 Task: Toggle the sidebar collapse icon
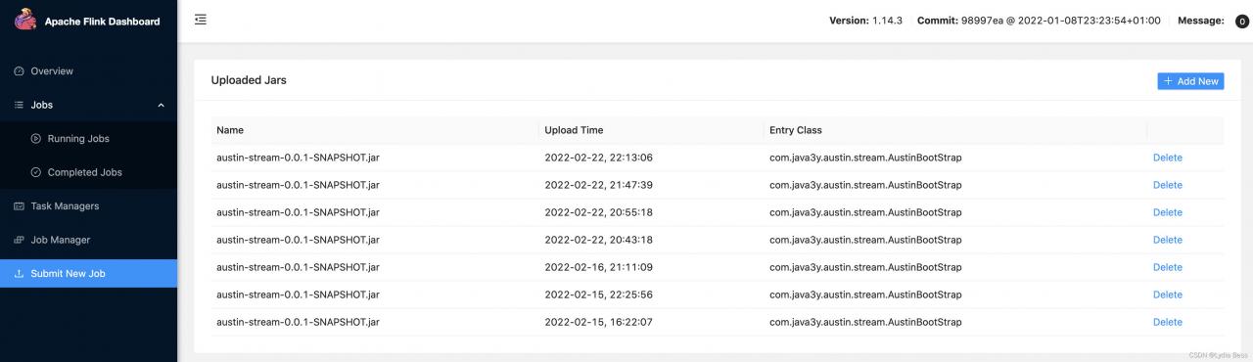coord(201,20)
